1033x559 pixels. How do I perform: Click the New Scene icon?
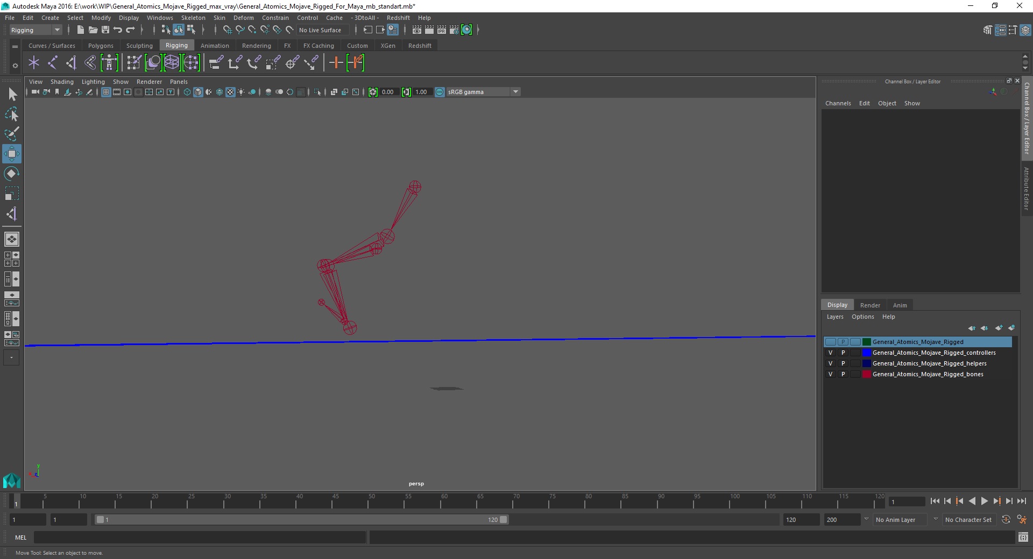tap(80, 30)
